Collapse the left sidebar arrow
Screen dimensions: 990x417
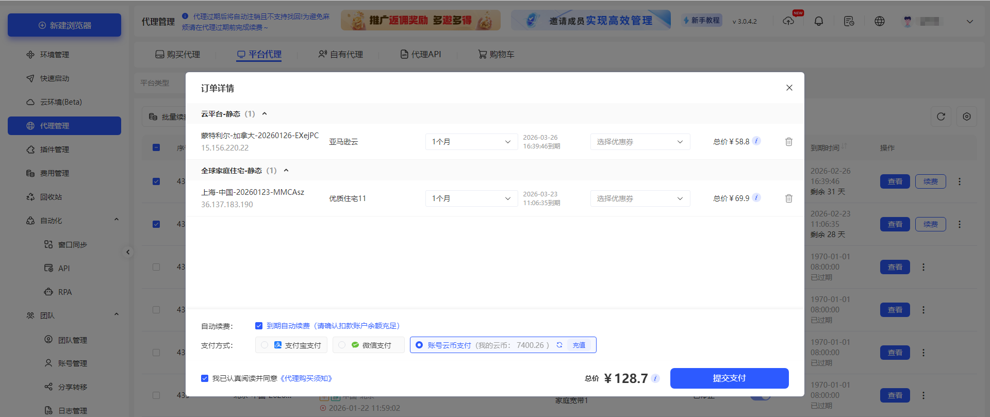[x=128, y=252]
